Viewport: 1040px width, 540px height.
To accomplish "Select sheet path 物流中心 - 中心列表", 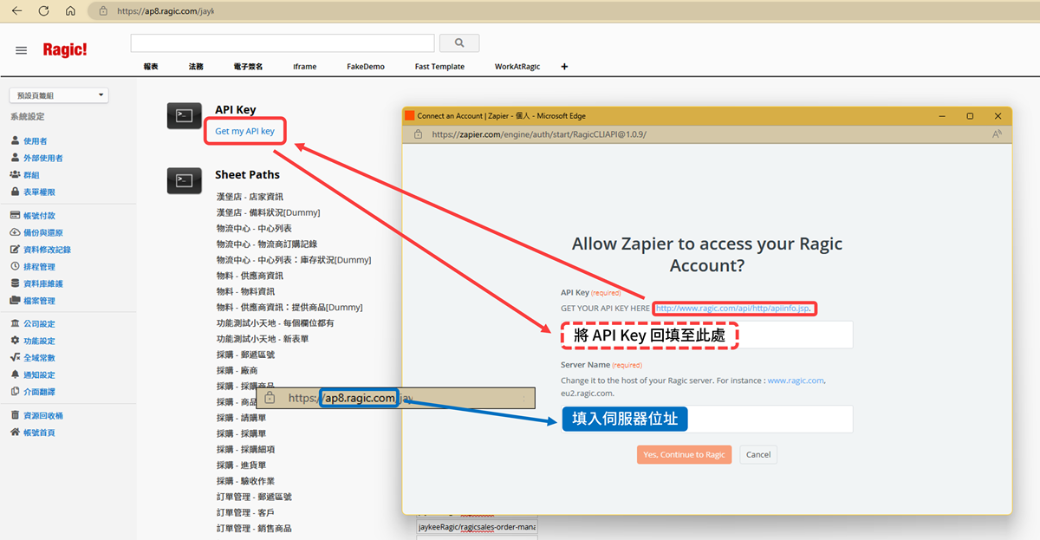I will coord(254,228).
